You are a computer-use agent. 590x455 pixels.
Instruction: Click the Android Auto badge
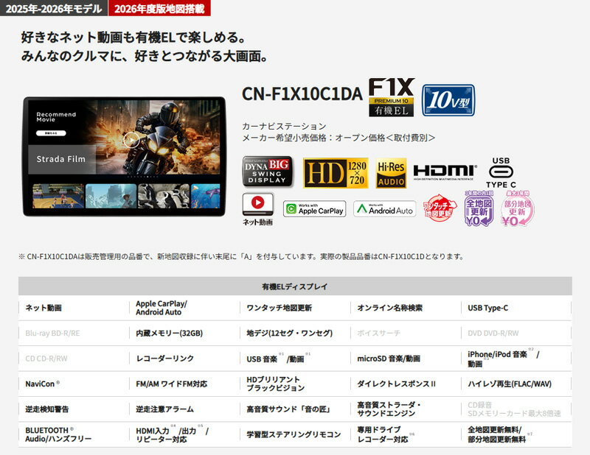pyautogui.click(x=384, y=209)
